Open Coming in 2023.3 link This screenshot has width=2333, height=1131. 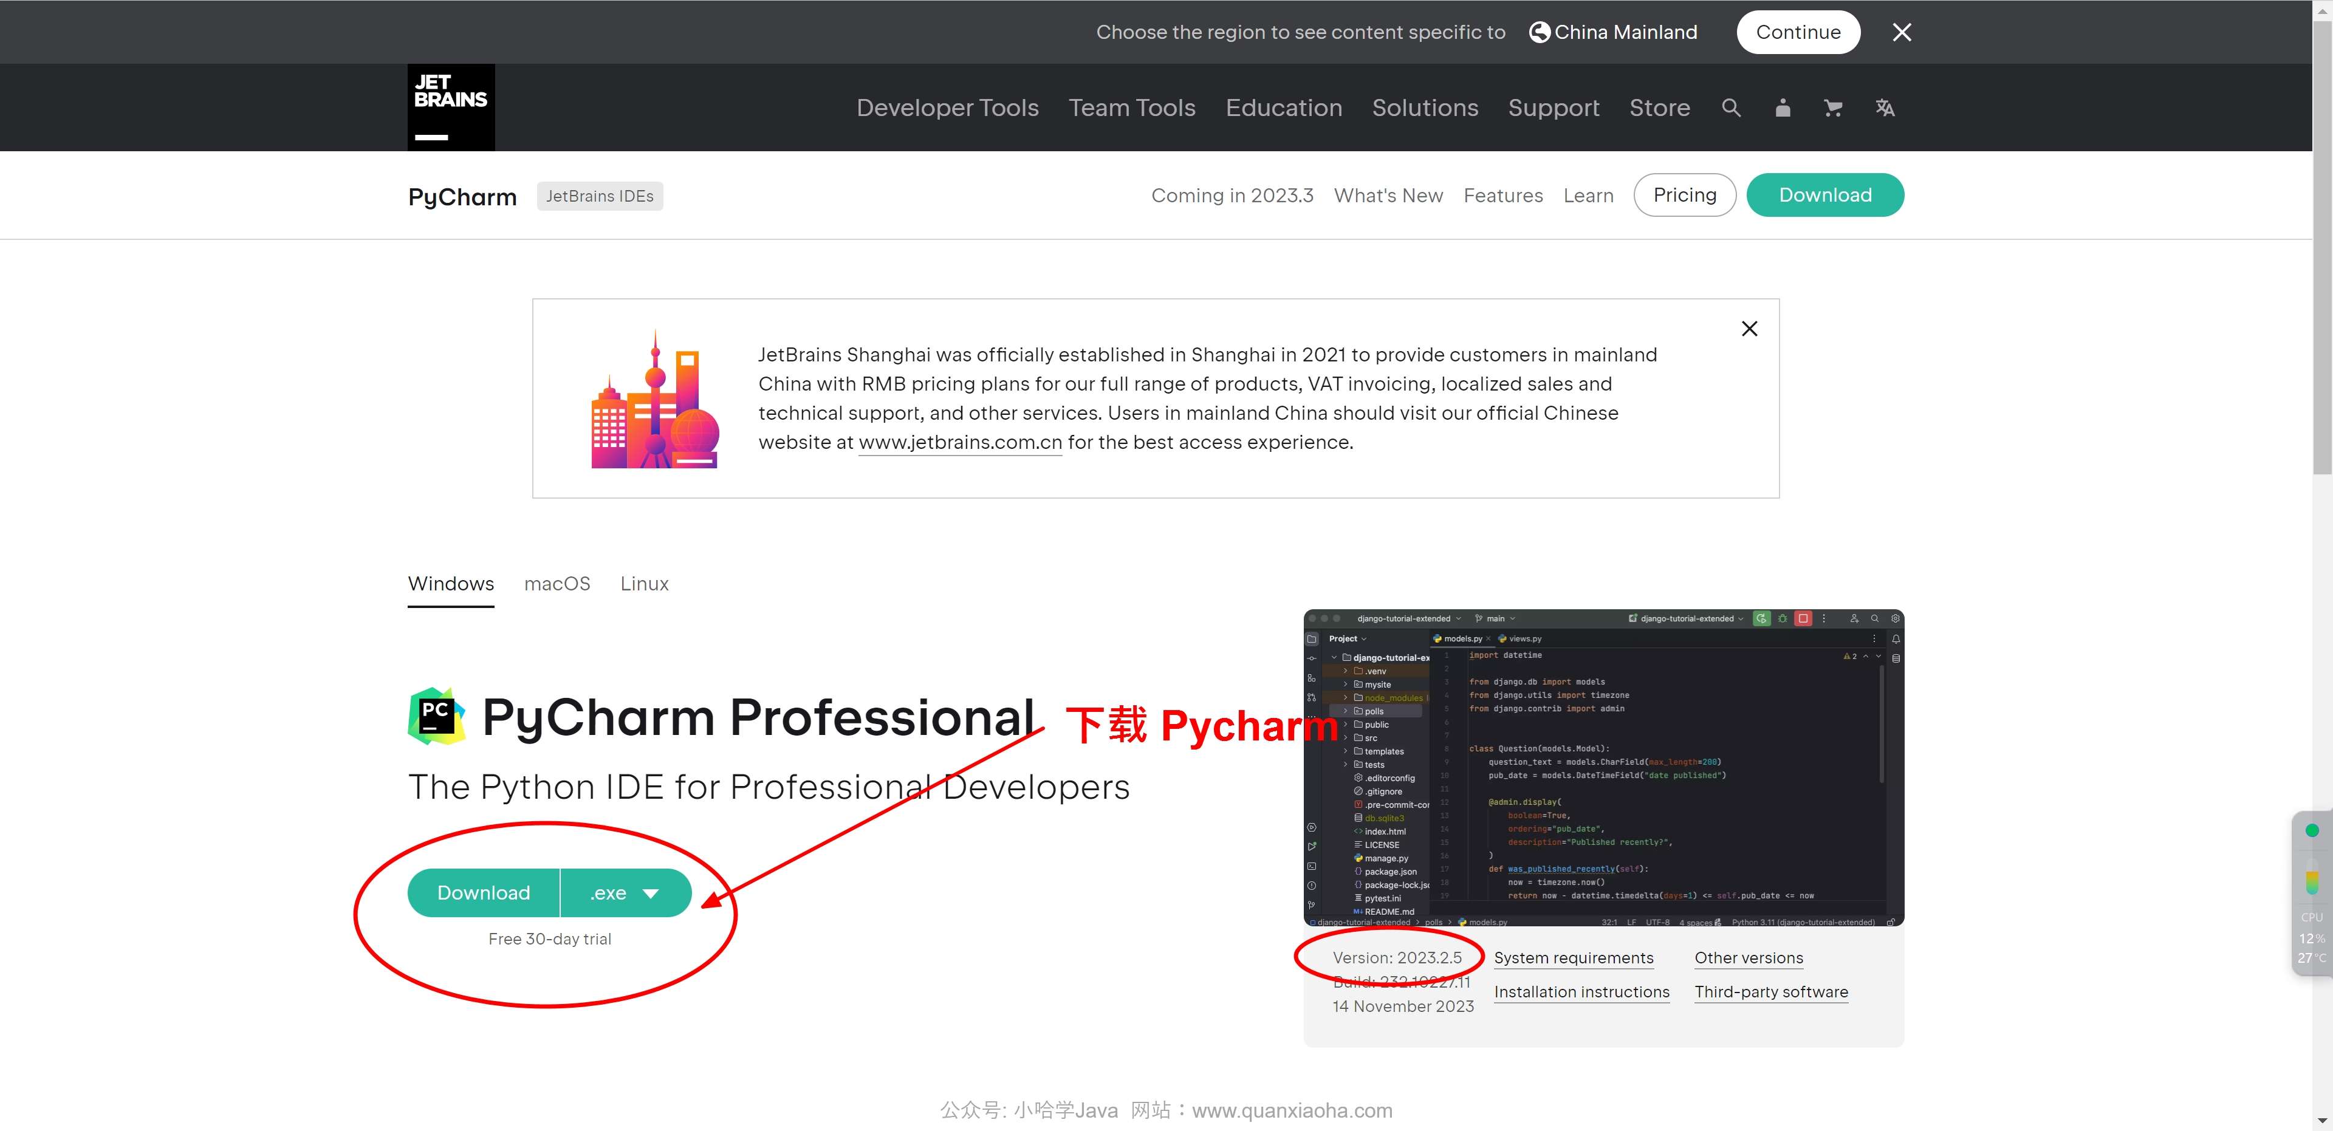click(1232, 196)
